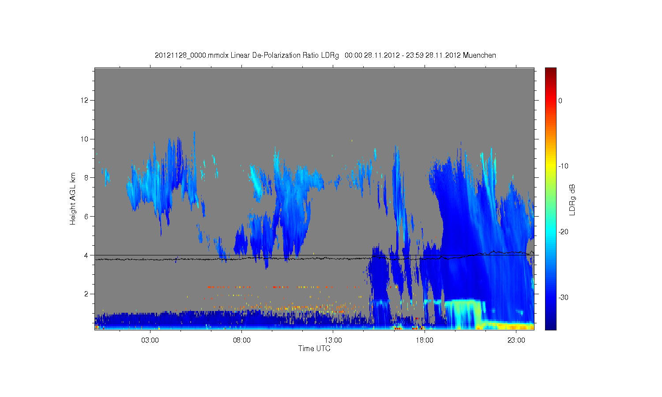Click the height tick label 10
Screen dimensions: 662x397
point(85,139)
